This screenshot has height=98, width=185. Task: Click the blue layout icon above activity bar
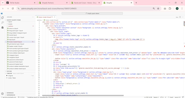2,14
